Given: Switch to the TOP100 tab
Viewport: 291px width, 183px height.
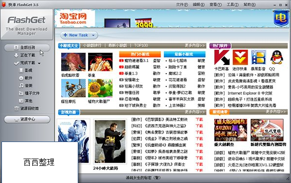Looking at the screenshot, I should click(141, 45).
